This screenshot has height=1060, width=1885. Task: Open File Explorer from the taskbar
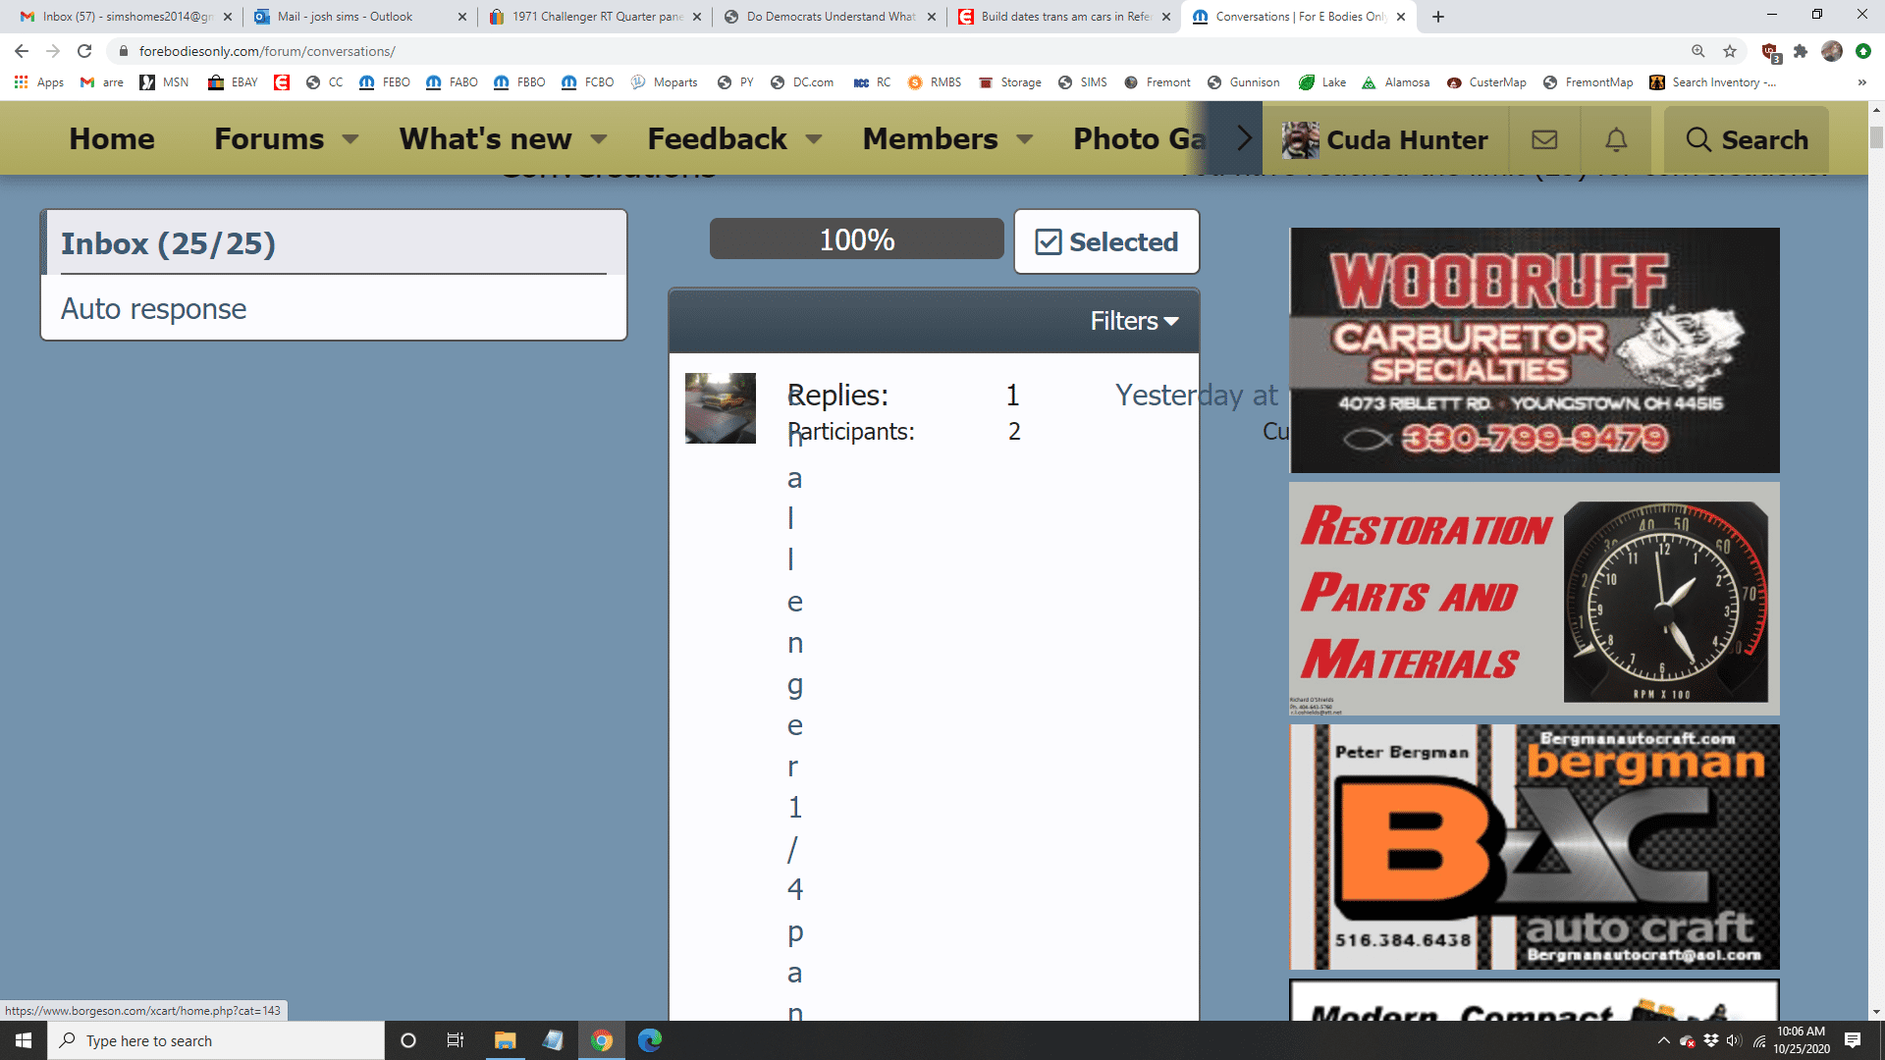pos(505,1040)
